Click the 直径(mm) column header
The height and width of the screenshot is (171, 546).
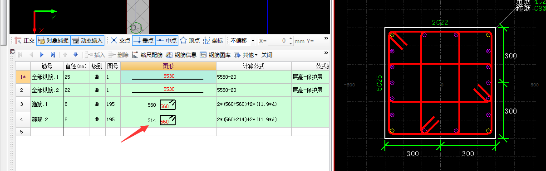pos(76,66)
